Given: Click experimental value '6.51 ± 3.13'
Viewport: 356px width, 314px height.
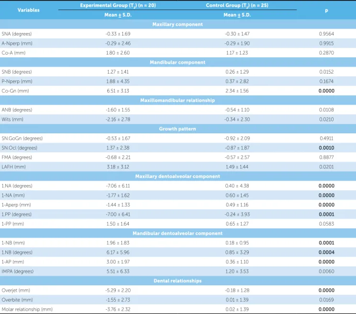Looking at the screenshot, I should pos(118,91).
